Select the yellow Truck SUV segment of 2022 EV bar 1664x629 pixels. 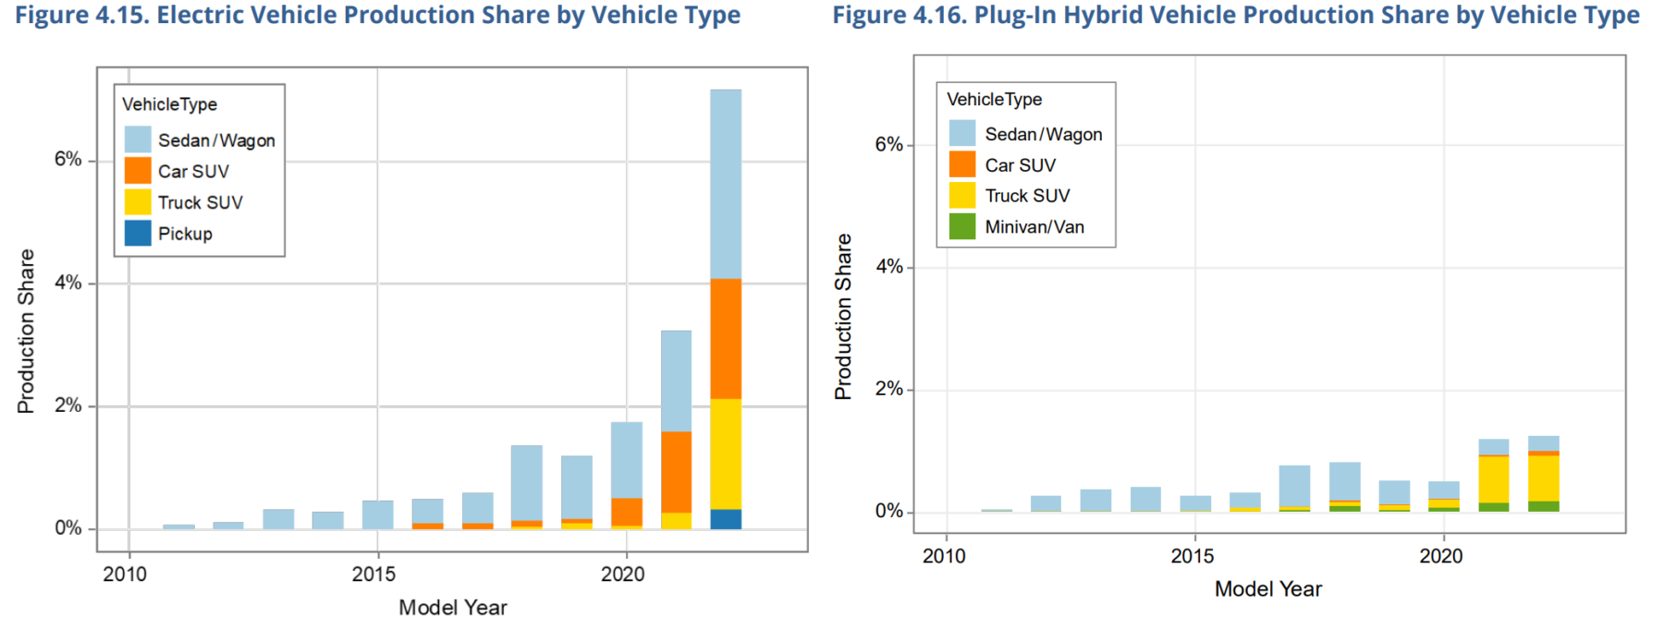726,454
